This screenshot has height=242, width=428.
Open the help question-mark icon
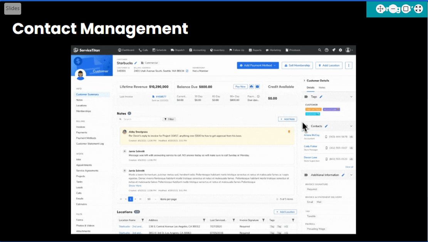click(326, 50)
